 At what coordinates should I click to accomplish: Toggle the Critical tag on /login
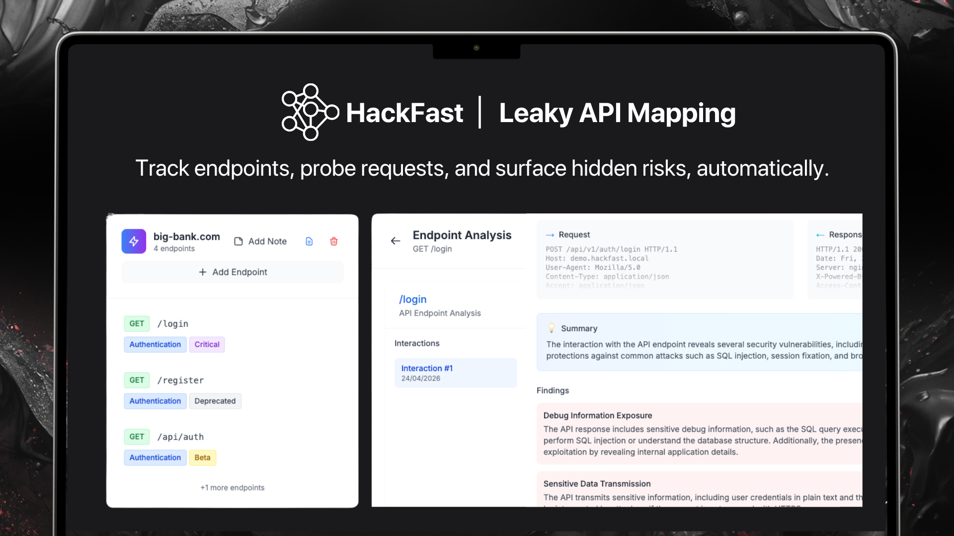pos(207,344)
